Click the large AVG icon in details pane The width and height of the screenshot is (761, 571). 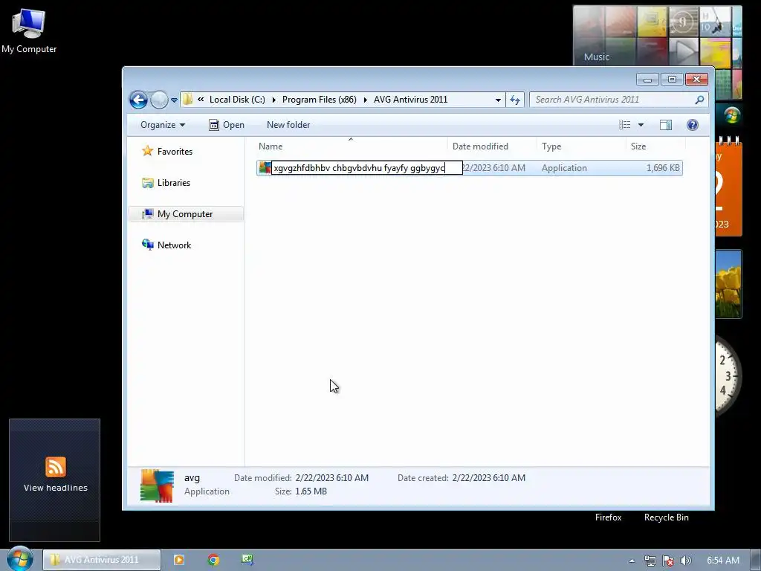157,485
